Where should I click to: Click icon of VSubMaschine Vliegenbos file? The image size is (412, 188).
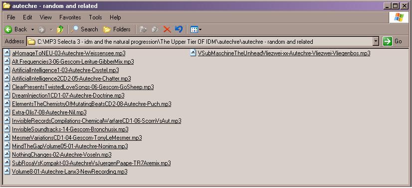tap(194, 53)
